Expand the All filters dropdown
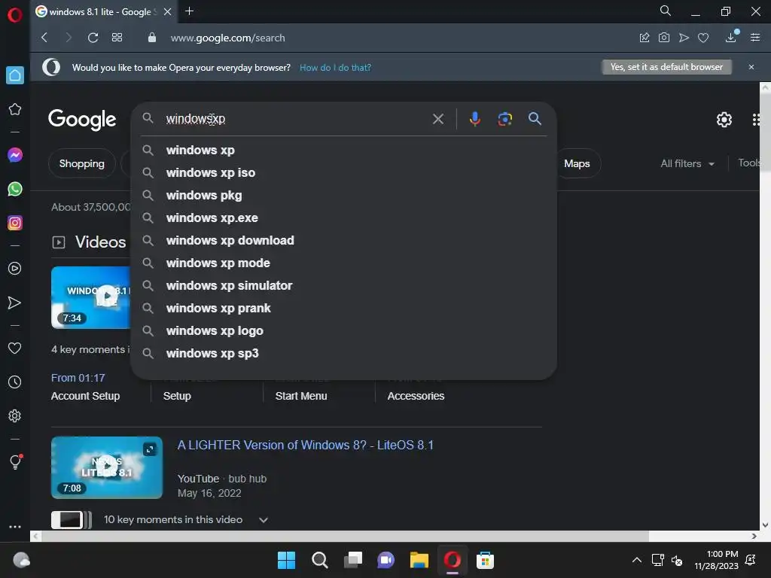Image resolution: width=771 pixels, height=578 pixels. pos(687,163)
